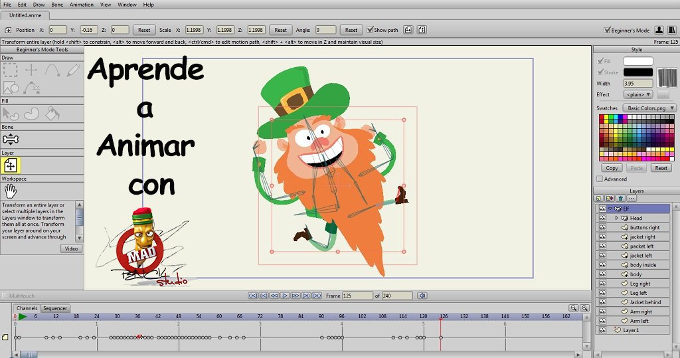Hide the Head layer
Viewport: 680px width, 358px height.
click(602, 219)
